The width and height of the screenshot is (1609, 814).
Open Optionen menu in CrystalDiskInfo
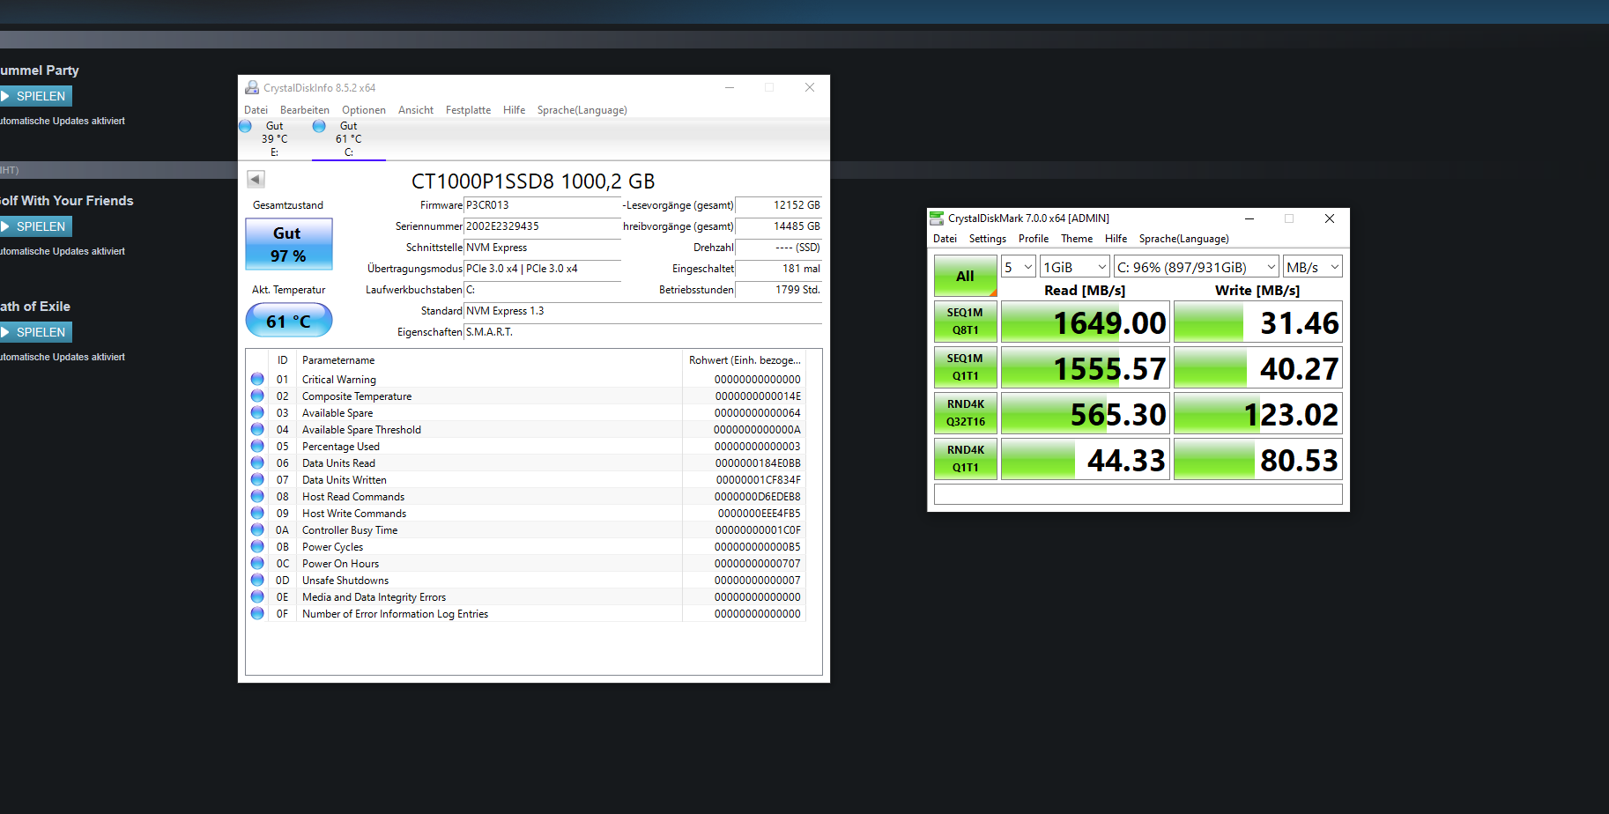click(364, 110)
